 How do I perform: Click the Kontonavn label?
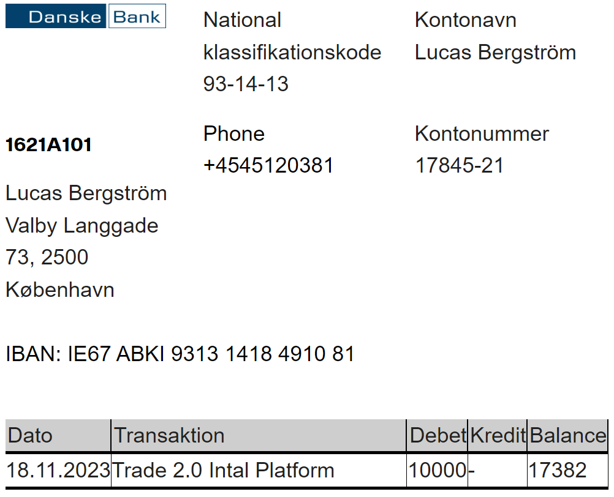(466, 20)
